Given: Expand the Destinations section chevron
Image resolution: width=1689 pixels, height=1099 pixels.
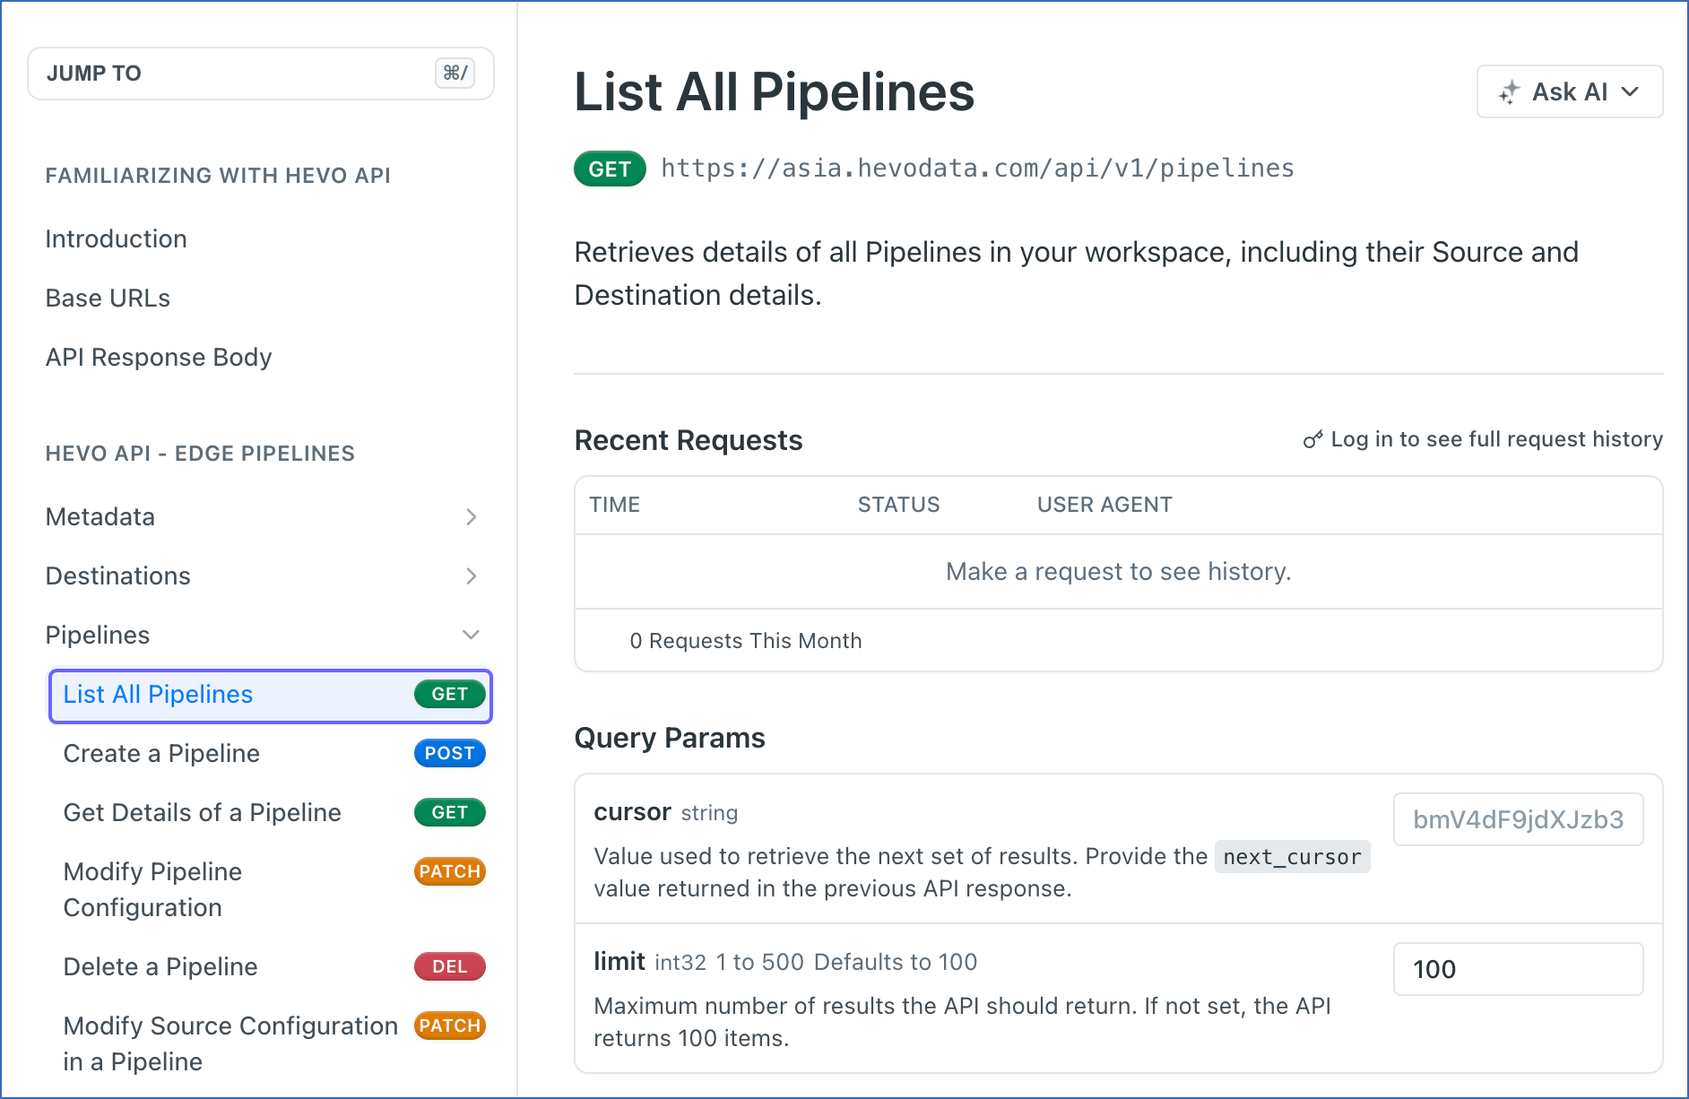Looking at the screenshot, I should (472, 575).
